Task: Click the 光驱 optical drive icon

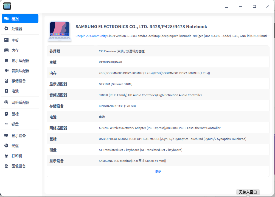Action: [x=6, y=145]
